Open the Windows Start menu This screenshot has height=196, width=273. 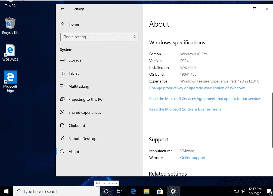point(6,191)
